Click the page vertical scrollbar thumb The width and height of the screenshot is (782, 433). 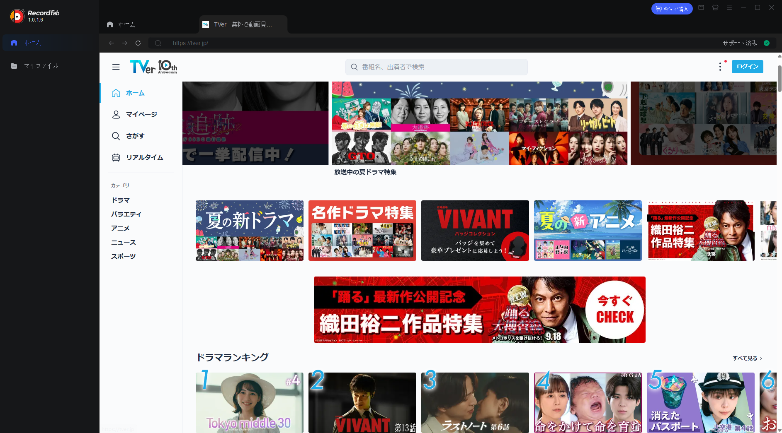pos(780,78)
